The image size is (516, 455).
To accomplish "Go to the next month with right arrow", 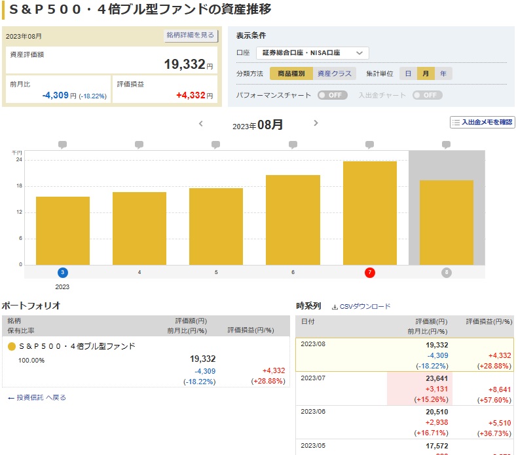I will click(316, 123).
